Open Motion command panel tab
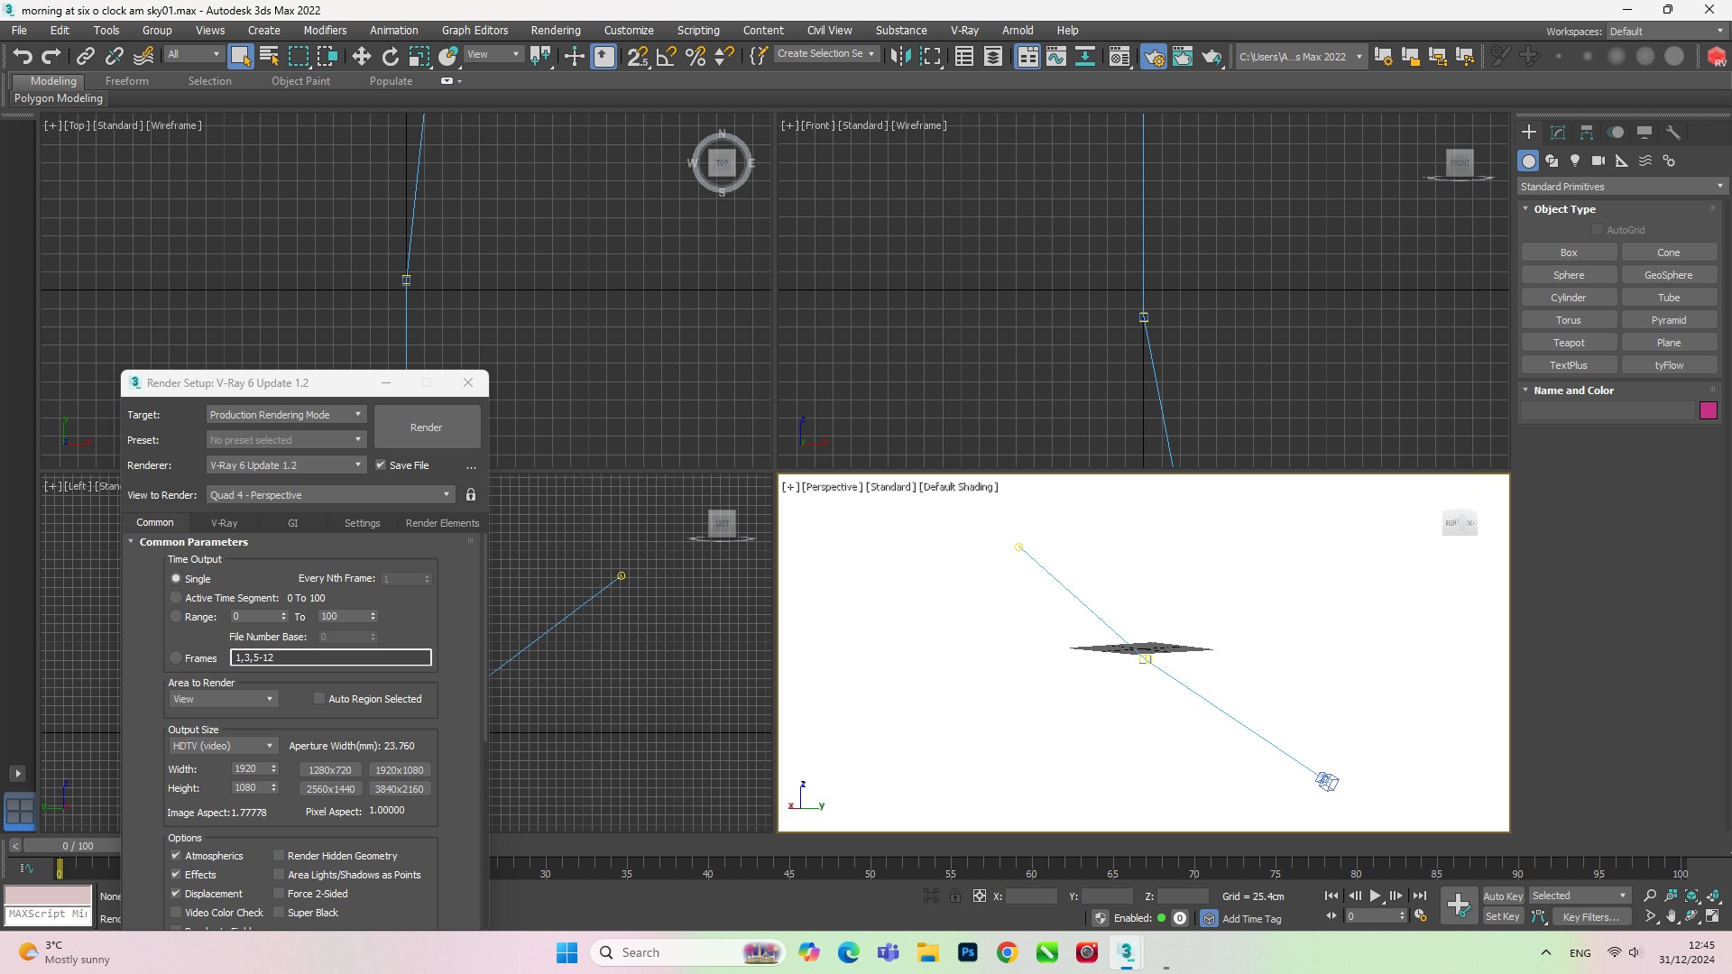The width and height of the screenshot is (1732, 974). click(1616, 133)
